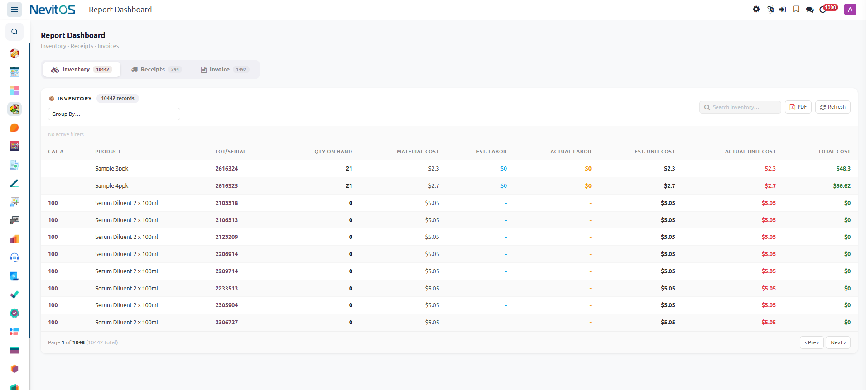This screenshot has width=866, height=390.
Task: Click product cell 'Sample 3ppk'
Action: [x=112, y=169]
